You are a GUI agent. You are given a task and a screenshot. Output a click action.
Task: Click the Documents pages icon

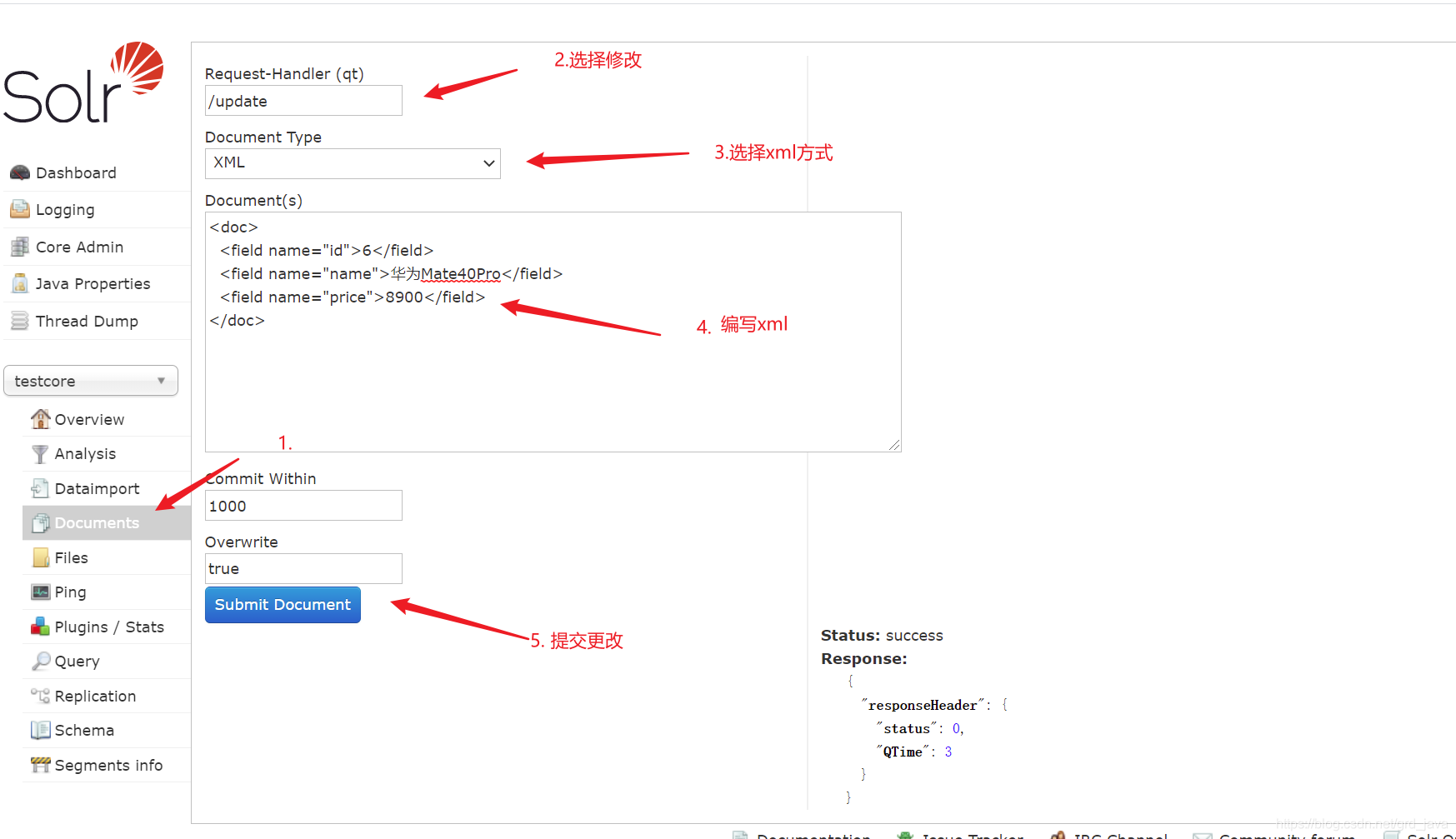coord(40,522)
